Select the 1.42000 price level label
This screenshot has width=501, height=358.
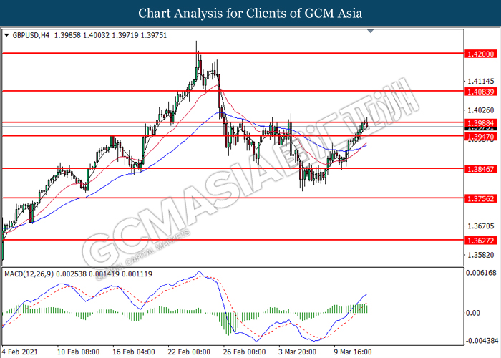[480, 54]
